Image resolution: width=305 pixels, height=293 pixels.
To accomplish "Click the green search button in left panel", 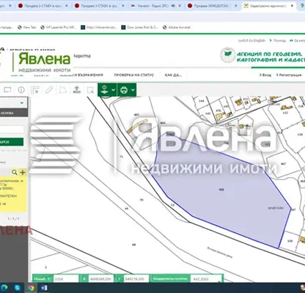I will point(12,142).
